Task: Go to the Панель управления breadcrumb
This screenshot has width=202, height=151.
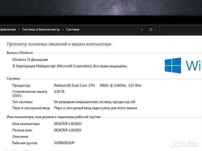Action: 8,29
